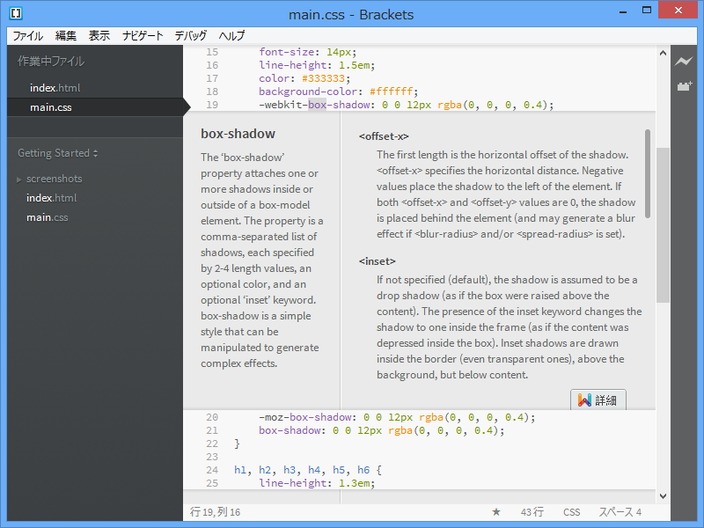
Task: Expand the screenshots folder
Action: pos(54,179)
